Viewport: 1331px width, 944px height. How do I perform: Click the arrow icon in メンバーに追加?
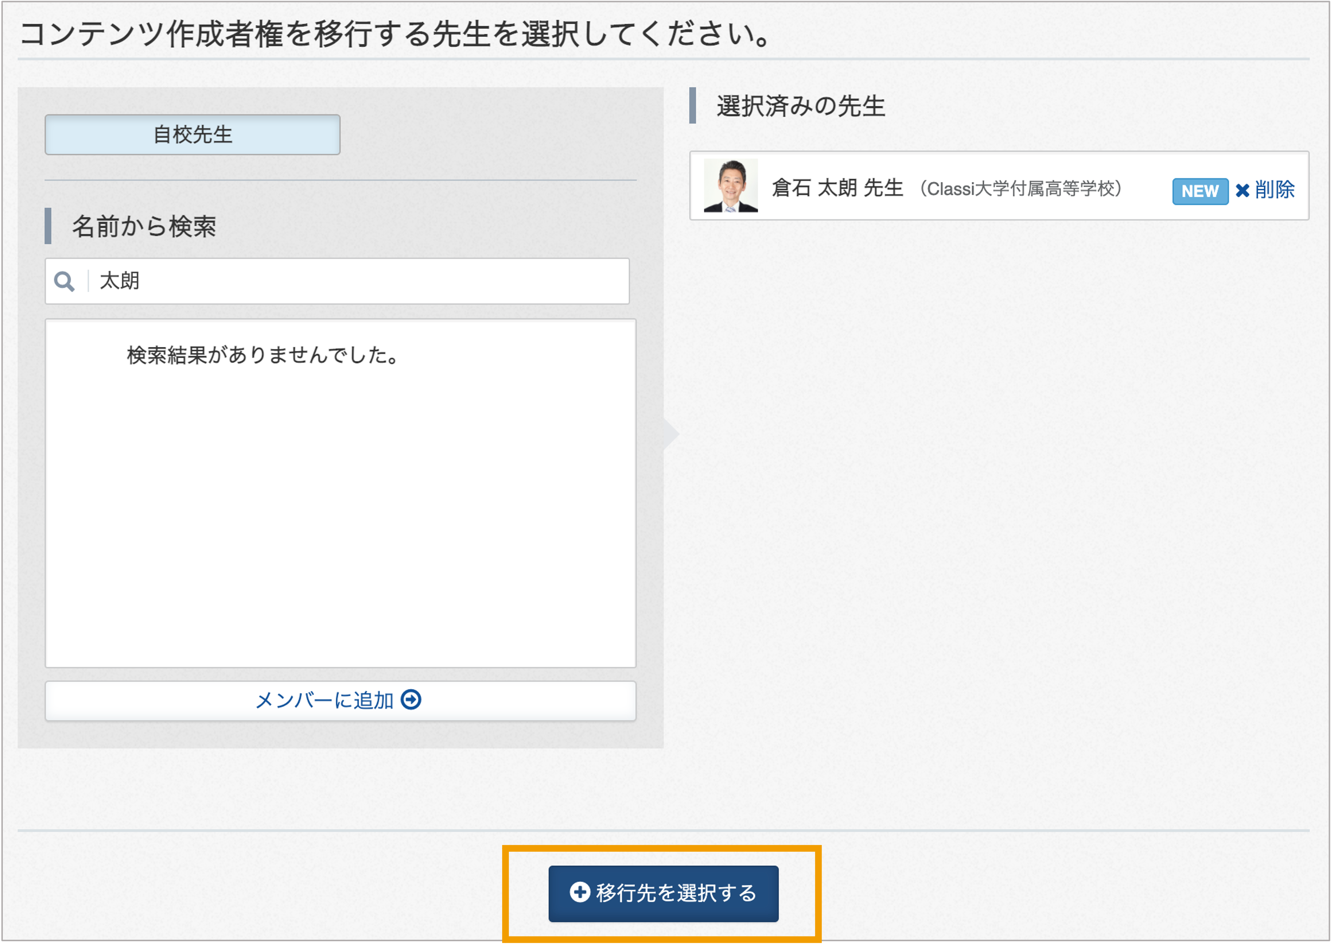pos(411,700)
